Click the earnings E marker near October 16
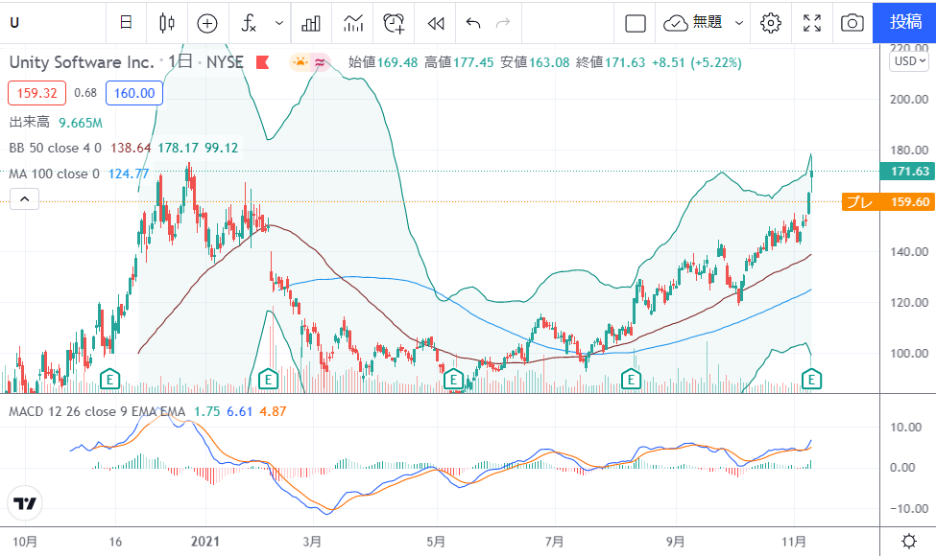The height and width of the screenshot is (556, 936). [x=109, y=379]
